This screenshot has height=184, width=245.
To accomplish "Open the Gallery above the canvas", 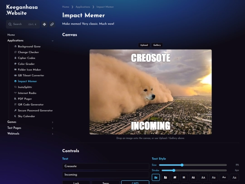I will pyautogui.click(x=157, y=45).
